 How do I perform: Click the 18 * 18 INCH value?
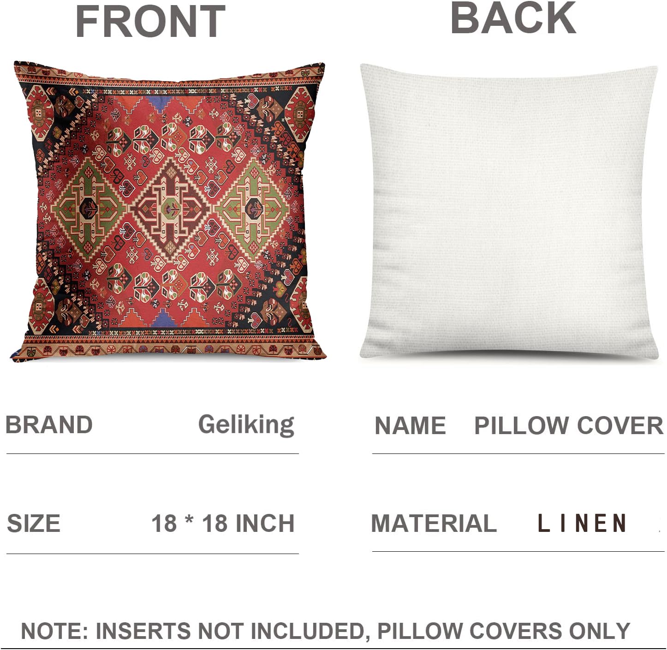(x=223, y=524)
